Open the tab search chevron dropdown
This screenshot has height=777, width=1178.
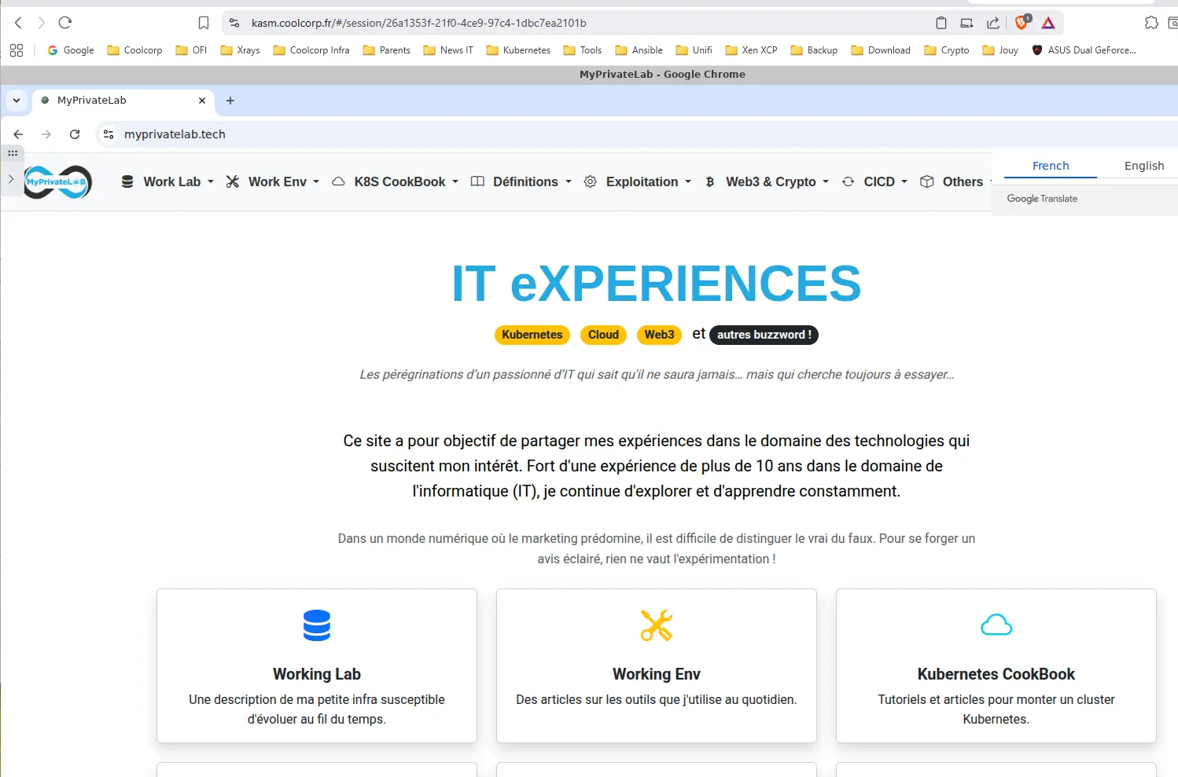[17, 101]
